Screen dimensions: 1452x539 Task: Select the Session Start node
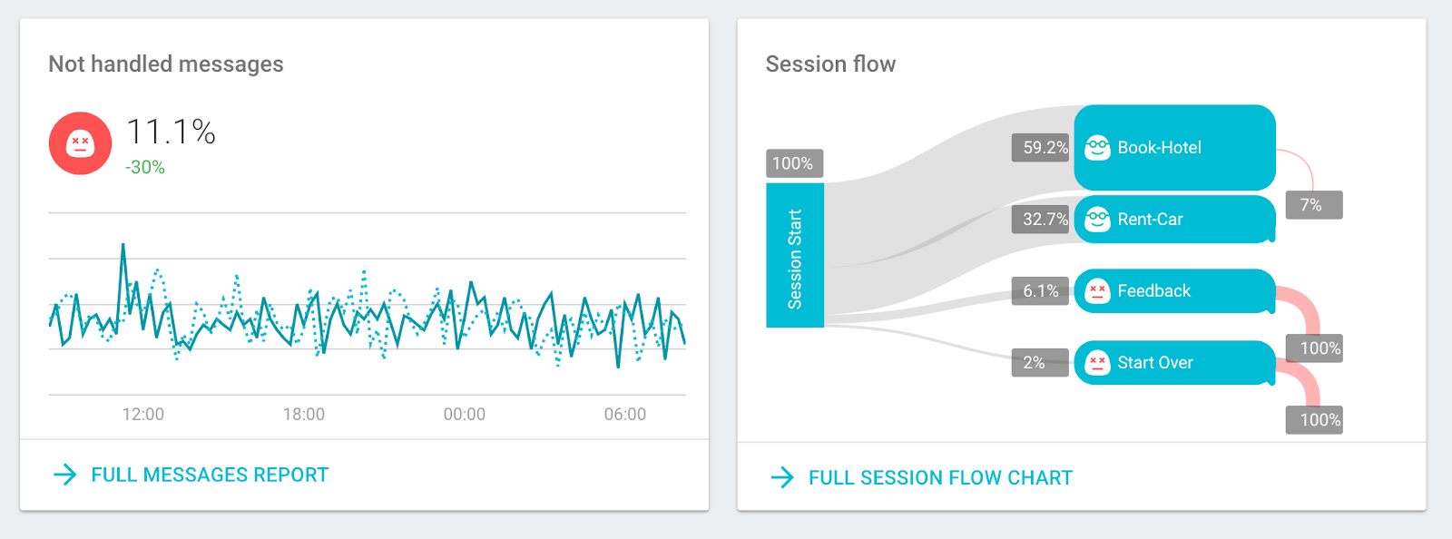tap(795, 255)
